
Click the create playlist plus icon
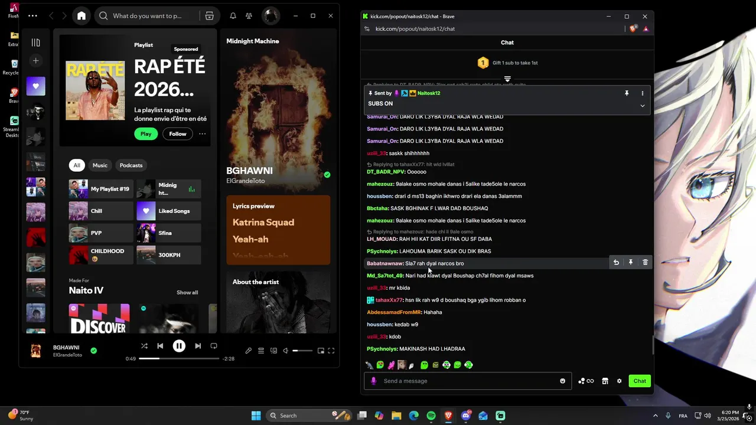[35, 60]
